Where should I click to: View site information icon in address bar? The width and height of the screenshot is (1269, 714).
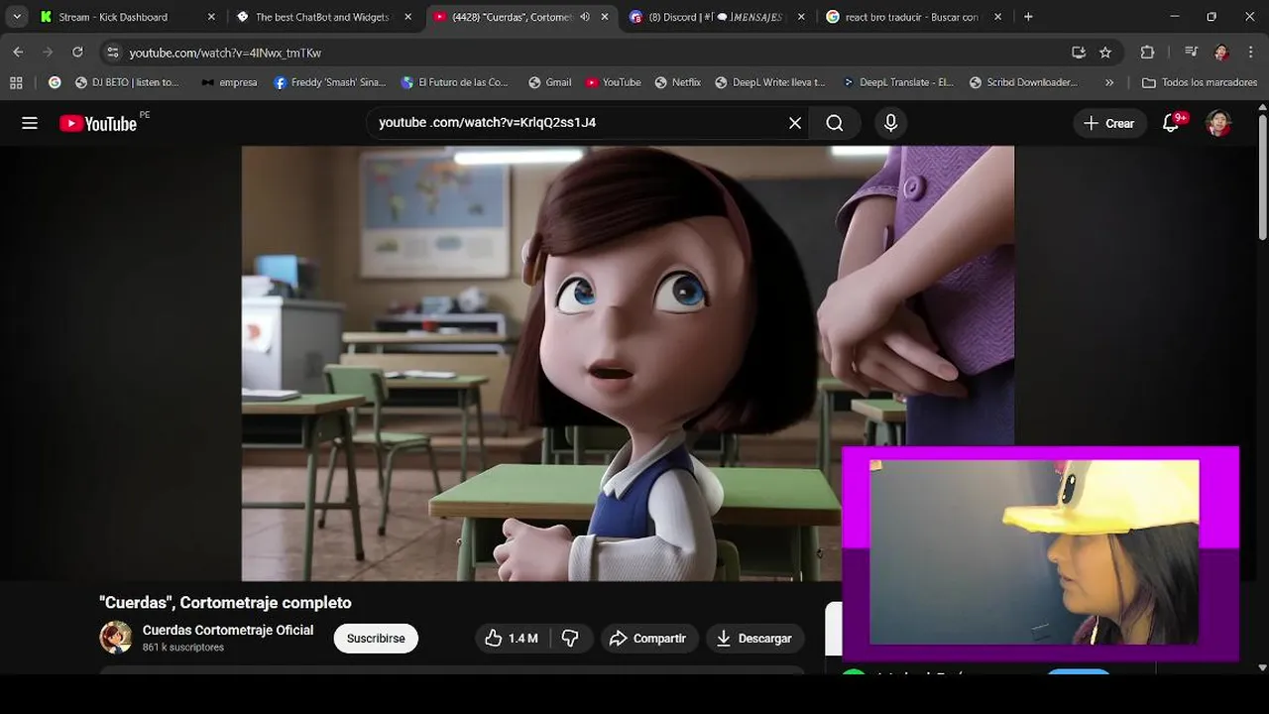point(112,53)
